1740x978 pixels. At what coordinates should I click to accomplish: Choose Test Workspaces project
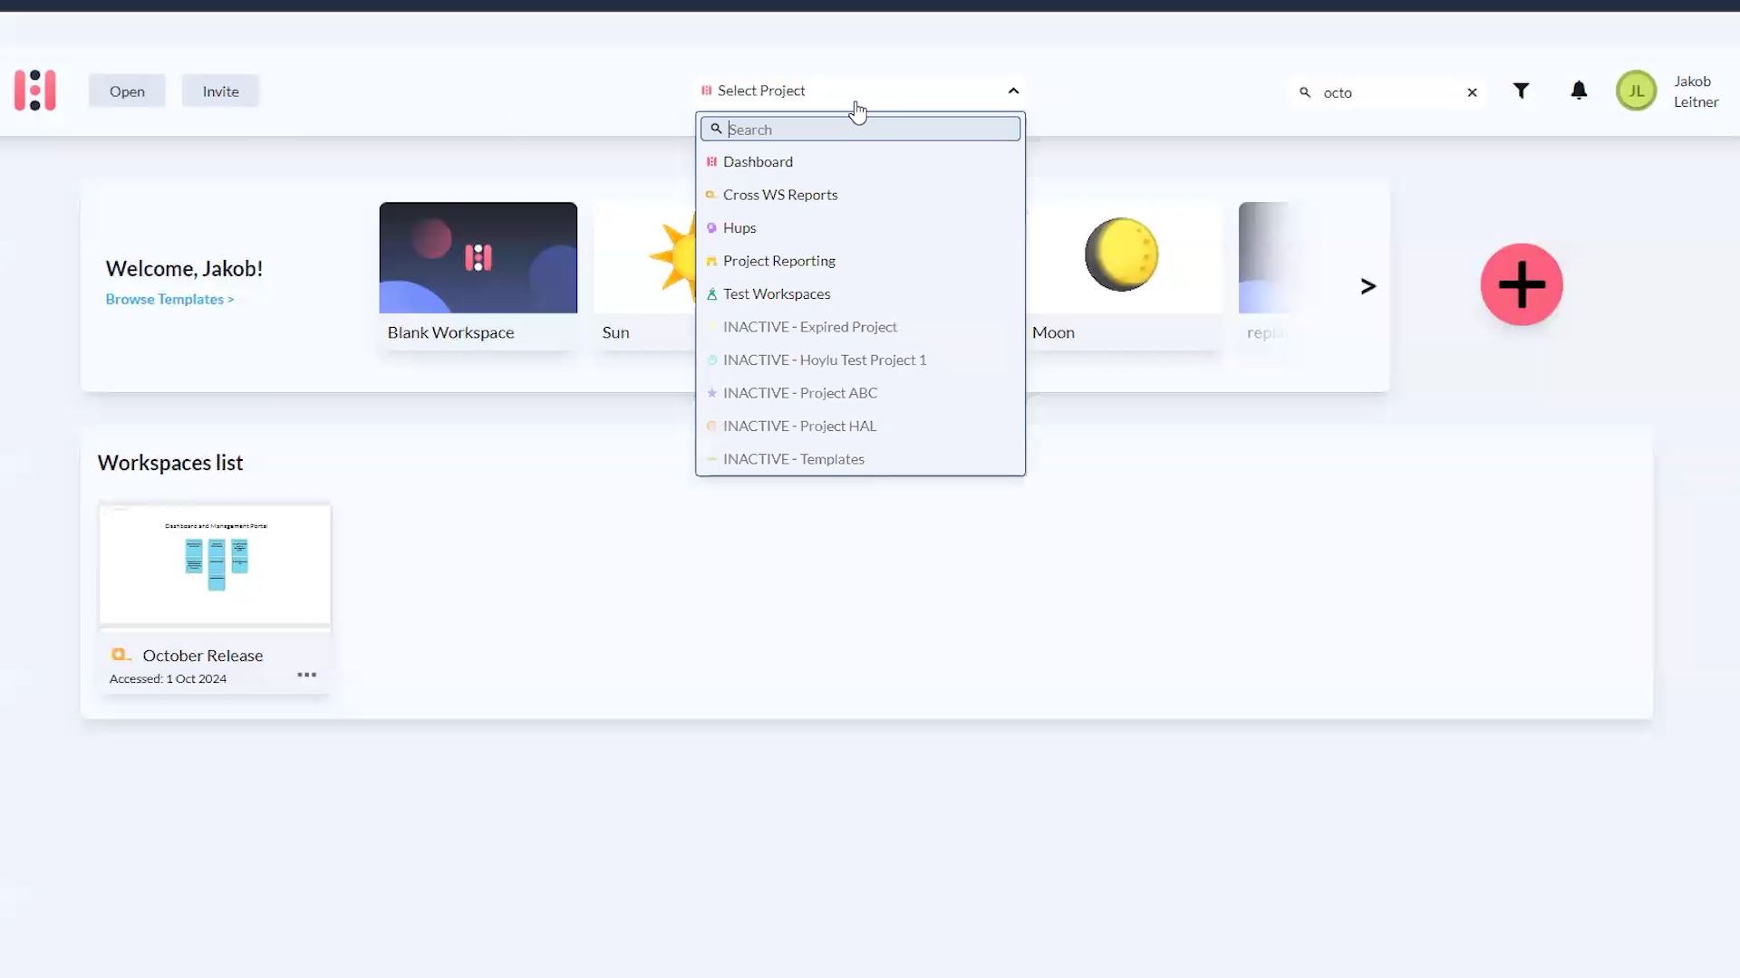pyautogui.click(x=860, y=294)
